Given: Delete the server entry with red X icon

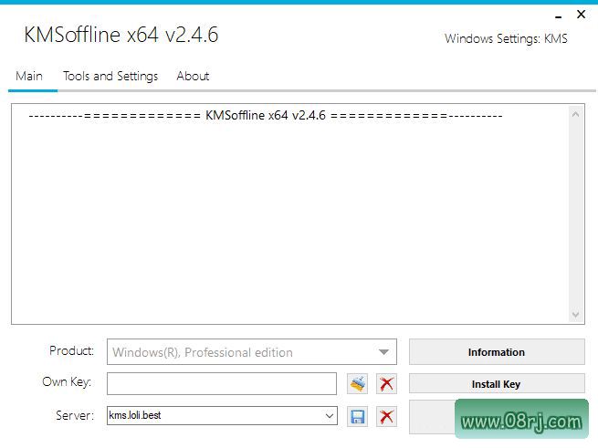Looking at the screenshot, I should pyautogui.click(x=386, y=416).
